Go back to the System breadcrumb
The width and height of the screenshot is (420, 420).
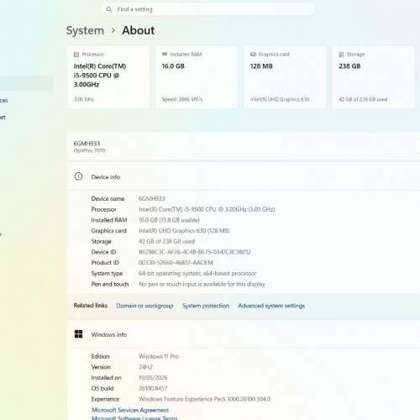pos(85,30)
